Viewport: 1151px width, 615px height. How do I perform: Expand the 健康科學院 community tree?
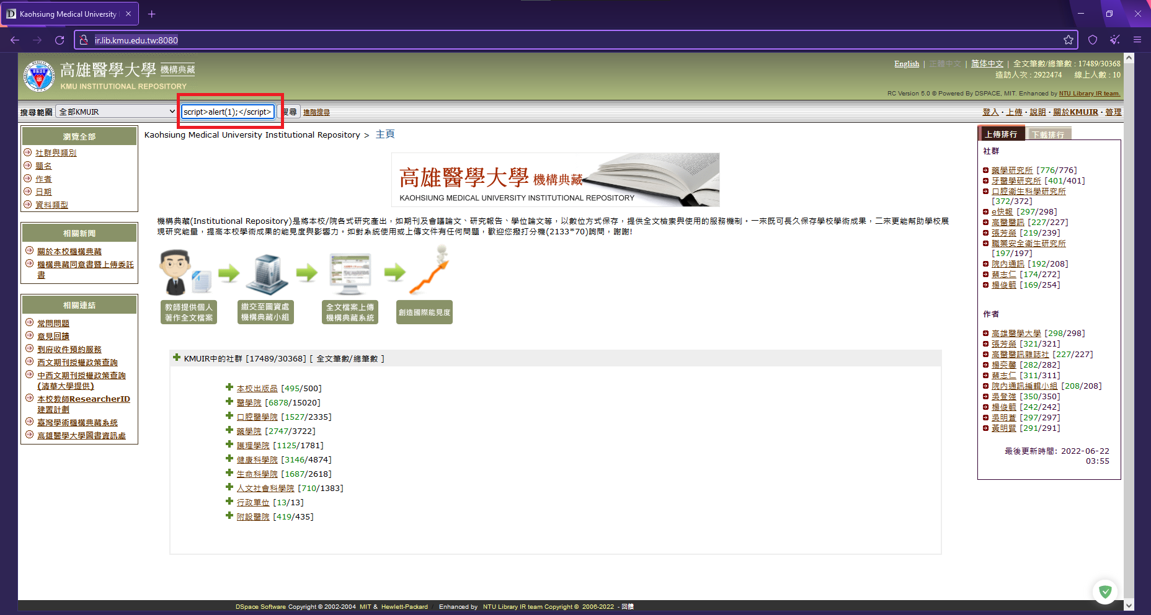[229, 459]
